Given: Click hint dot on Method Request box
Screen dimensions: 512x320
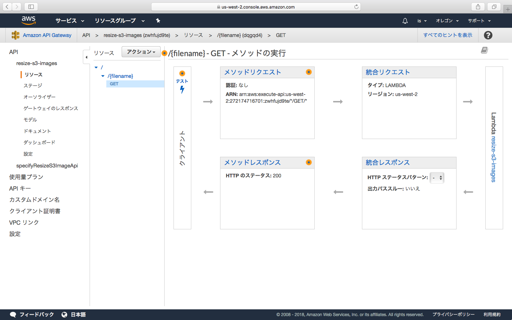Looking at the screenshot, I should pos(309,72).
